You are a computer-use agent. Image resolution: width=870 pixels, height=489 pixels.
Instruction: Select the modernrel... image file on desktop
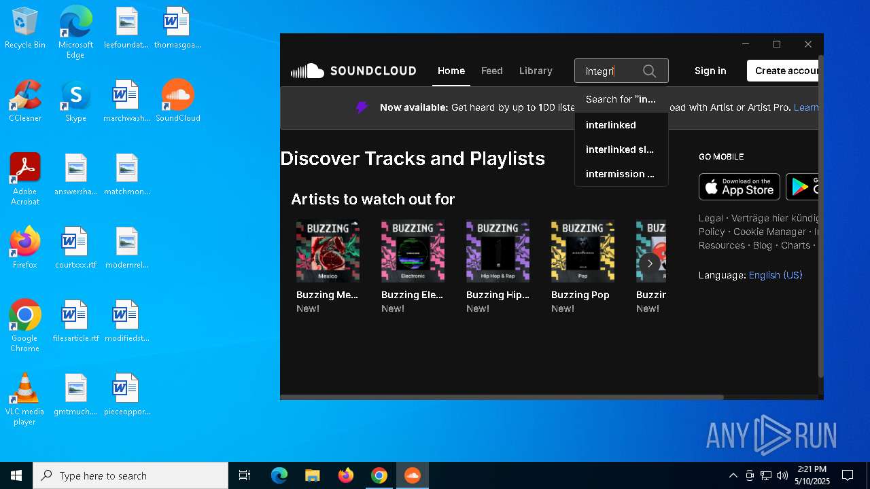point(126,248)
